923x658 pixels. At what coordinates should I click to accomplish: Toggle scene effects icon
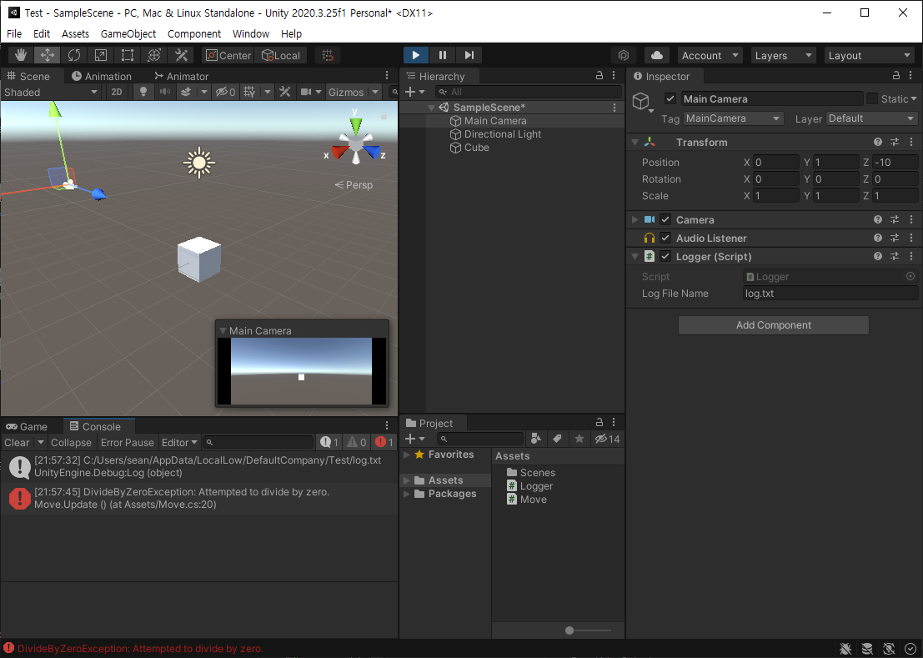[x=186, y=92]
